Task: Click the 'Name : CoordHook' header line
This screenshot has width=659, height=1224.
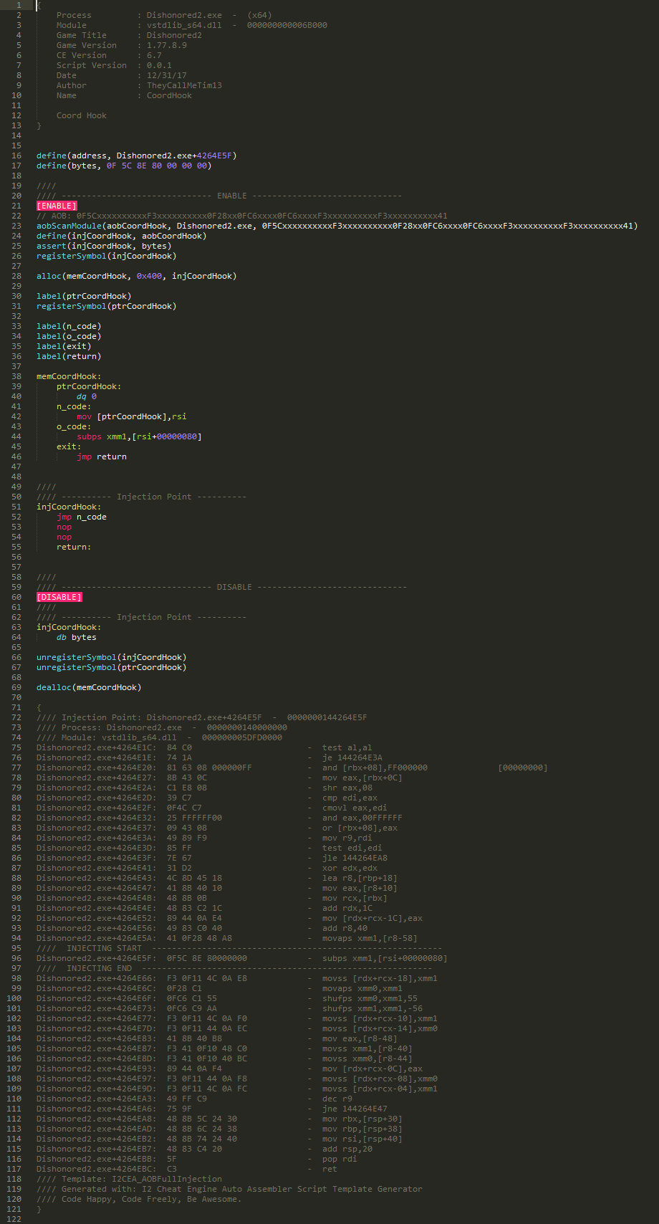Action: pos(124,95)
